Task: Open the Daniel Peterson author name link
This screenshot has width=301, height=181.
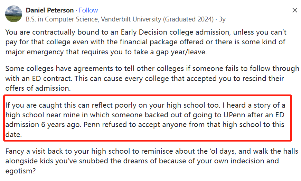Action: [50, 10]
